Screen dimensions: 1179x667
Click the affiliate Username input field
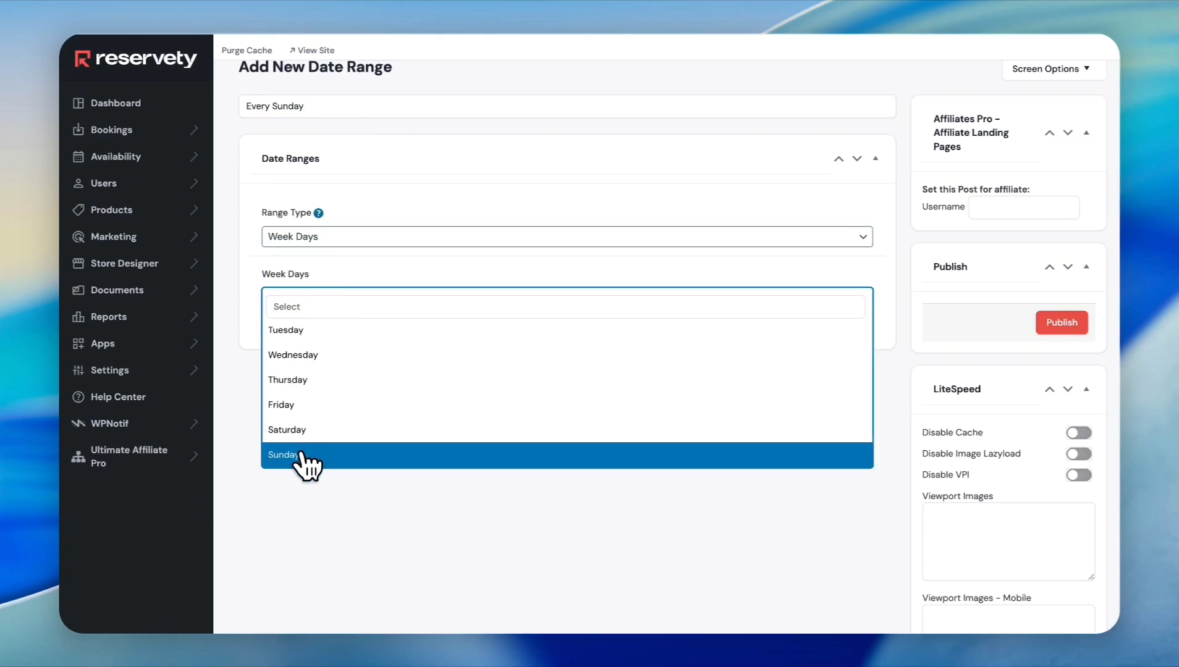point(1023,208)
